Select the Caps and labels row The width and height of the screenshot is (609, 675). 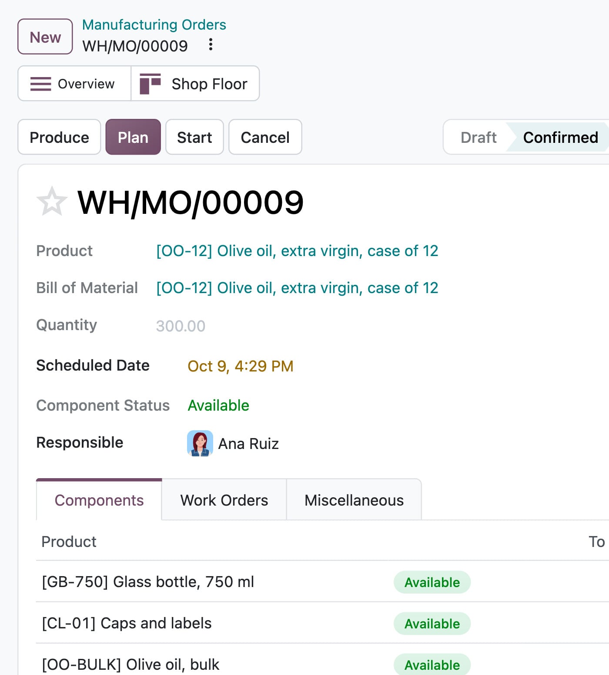pos(322,623)
